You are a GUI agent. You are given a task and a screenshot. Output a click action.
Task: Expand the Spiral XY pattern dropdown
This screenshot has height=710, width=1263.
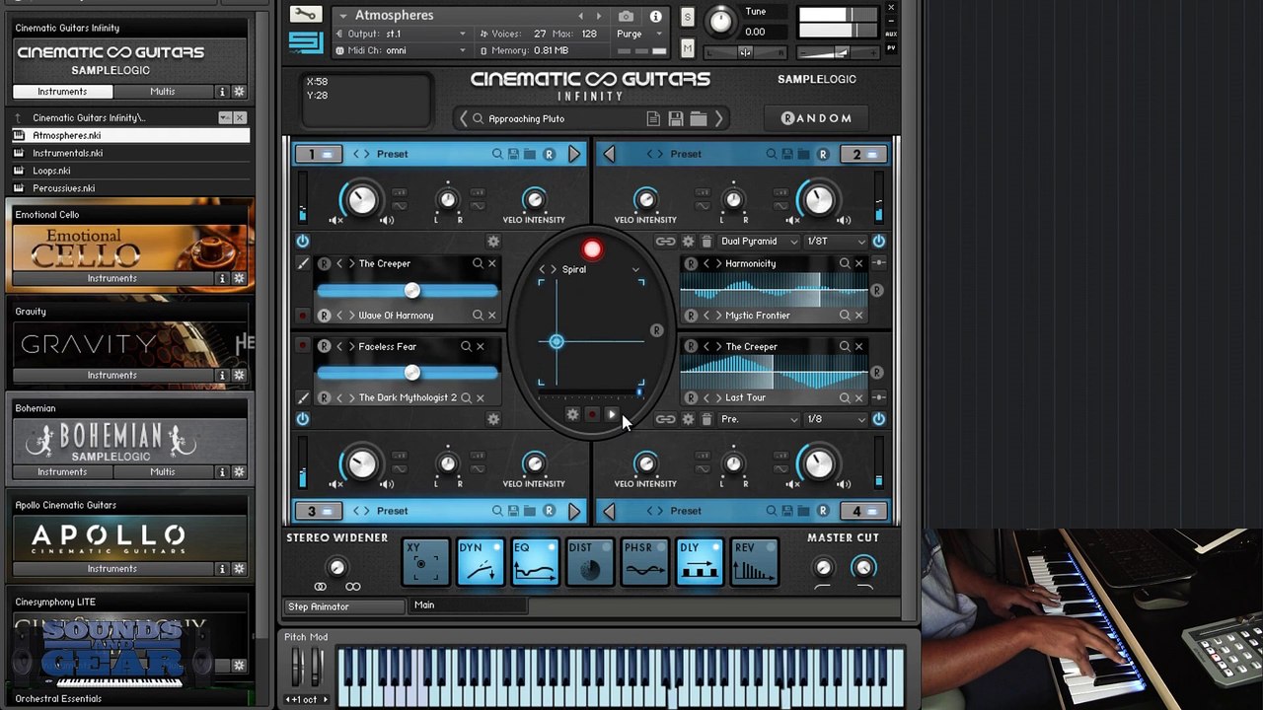(x=635, y=270)
